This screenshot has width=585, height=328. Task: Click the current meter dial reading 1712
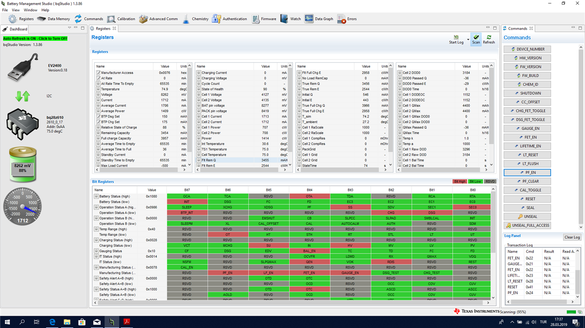point(22,207)
